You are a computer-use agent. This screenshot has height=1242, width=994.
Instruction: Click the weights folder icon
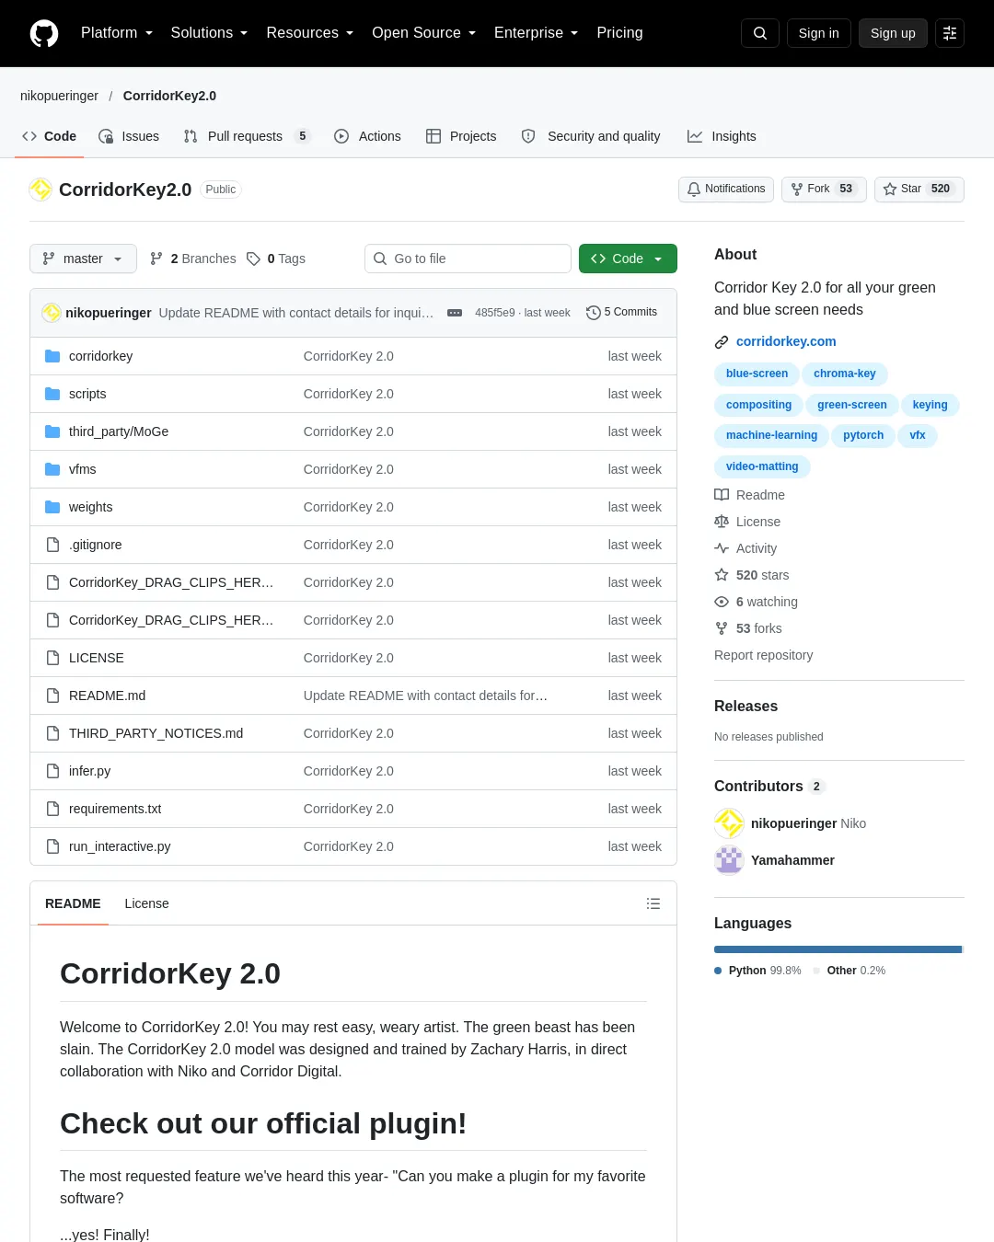point(52,507)
